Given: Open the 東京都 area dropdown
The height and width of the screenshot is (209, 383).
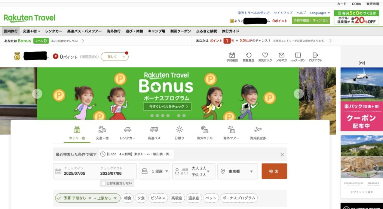Looking at the screenshot, I should click(x=238, y=171).
